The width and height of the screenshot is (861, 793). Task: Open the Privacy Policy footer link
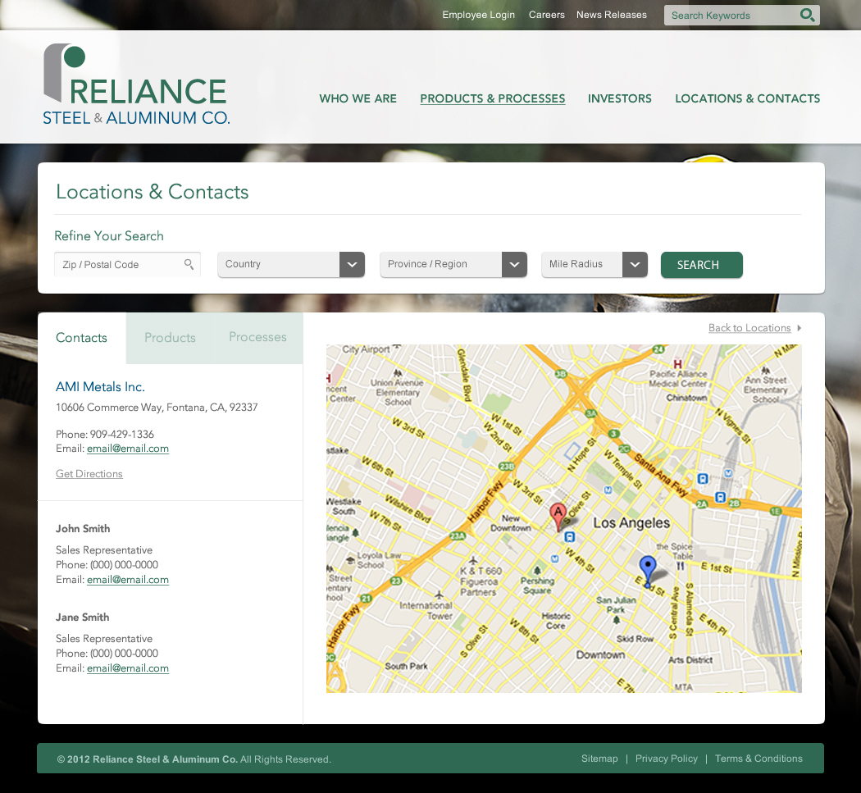pyautogui.click(x=667, y=759)
